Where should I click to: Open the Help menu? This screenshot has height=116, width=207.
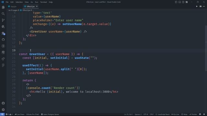pyautogui.click(x=51, y=2)
